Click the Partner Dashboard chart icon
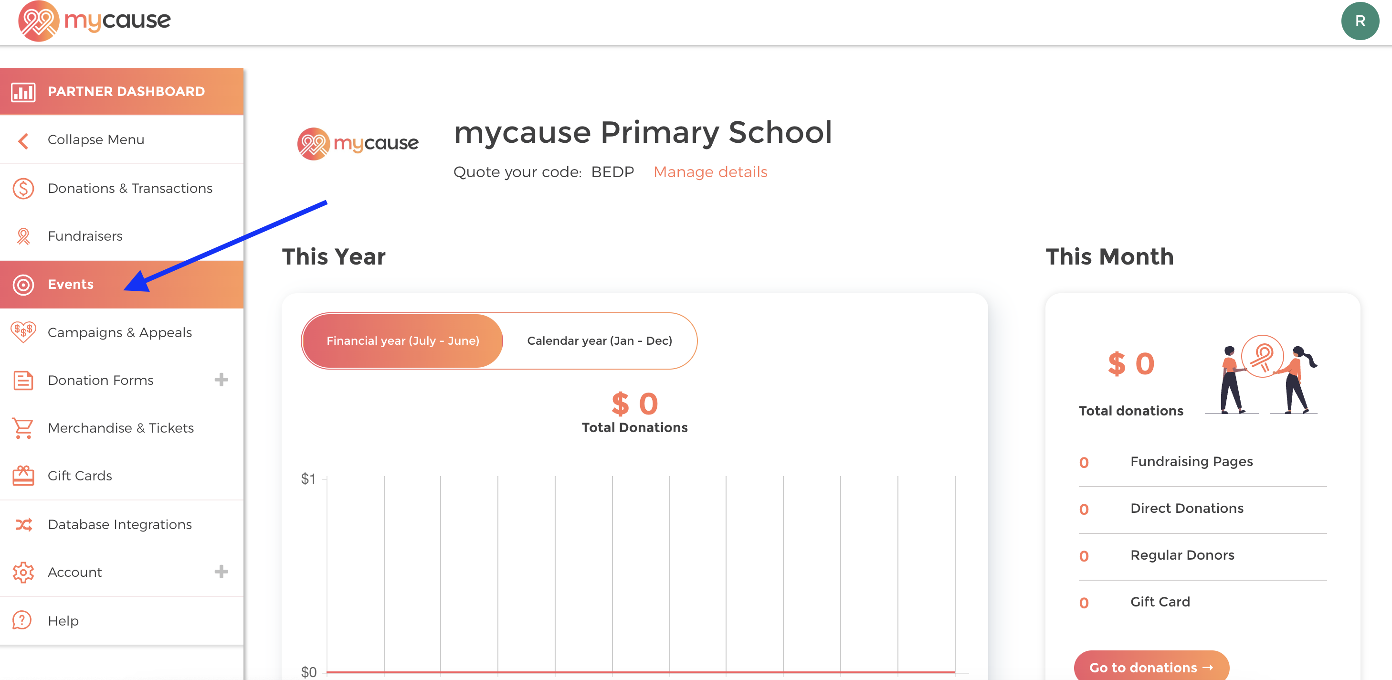The height and width of the screenshot is (680, 1392). point(23,92)
